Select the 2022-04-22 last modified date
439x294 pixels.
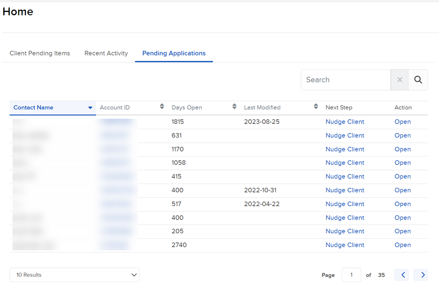coord(262,204)
